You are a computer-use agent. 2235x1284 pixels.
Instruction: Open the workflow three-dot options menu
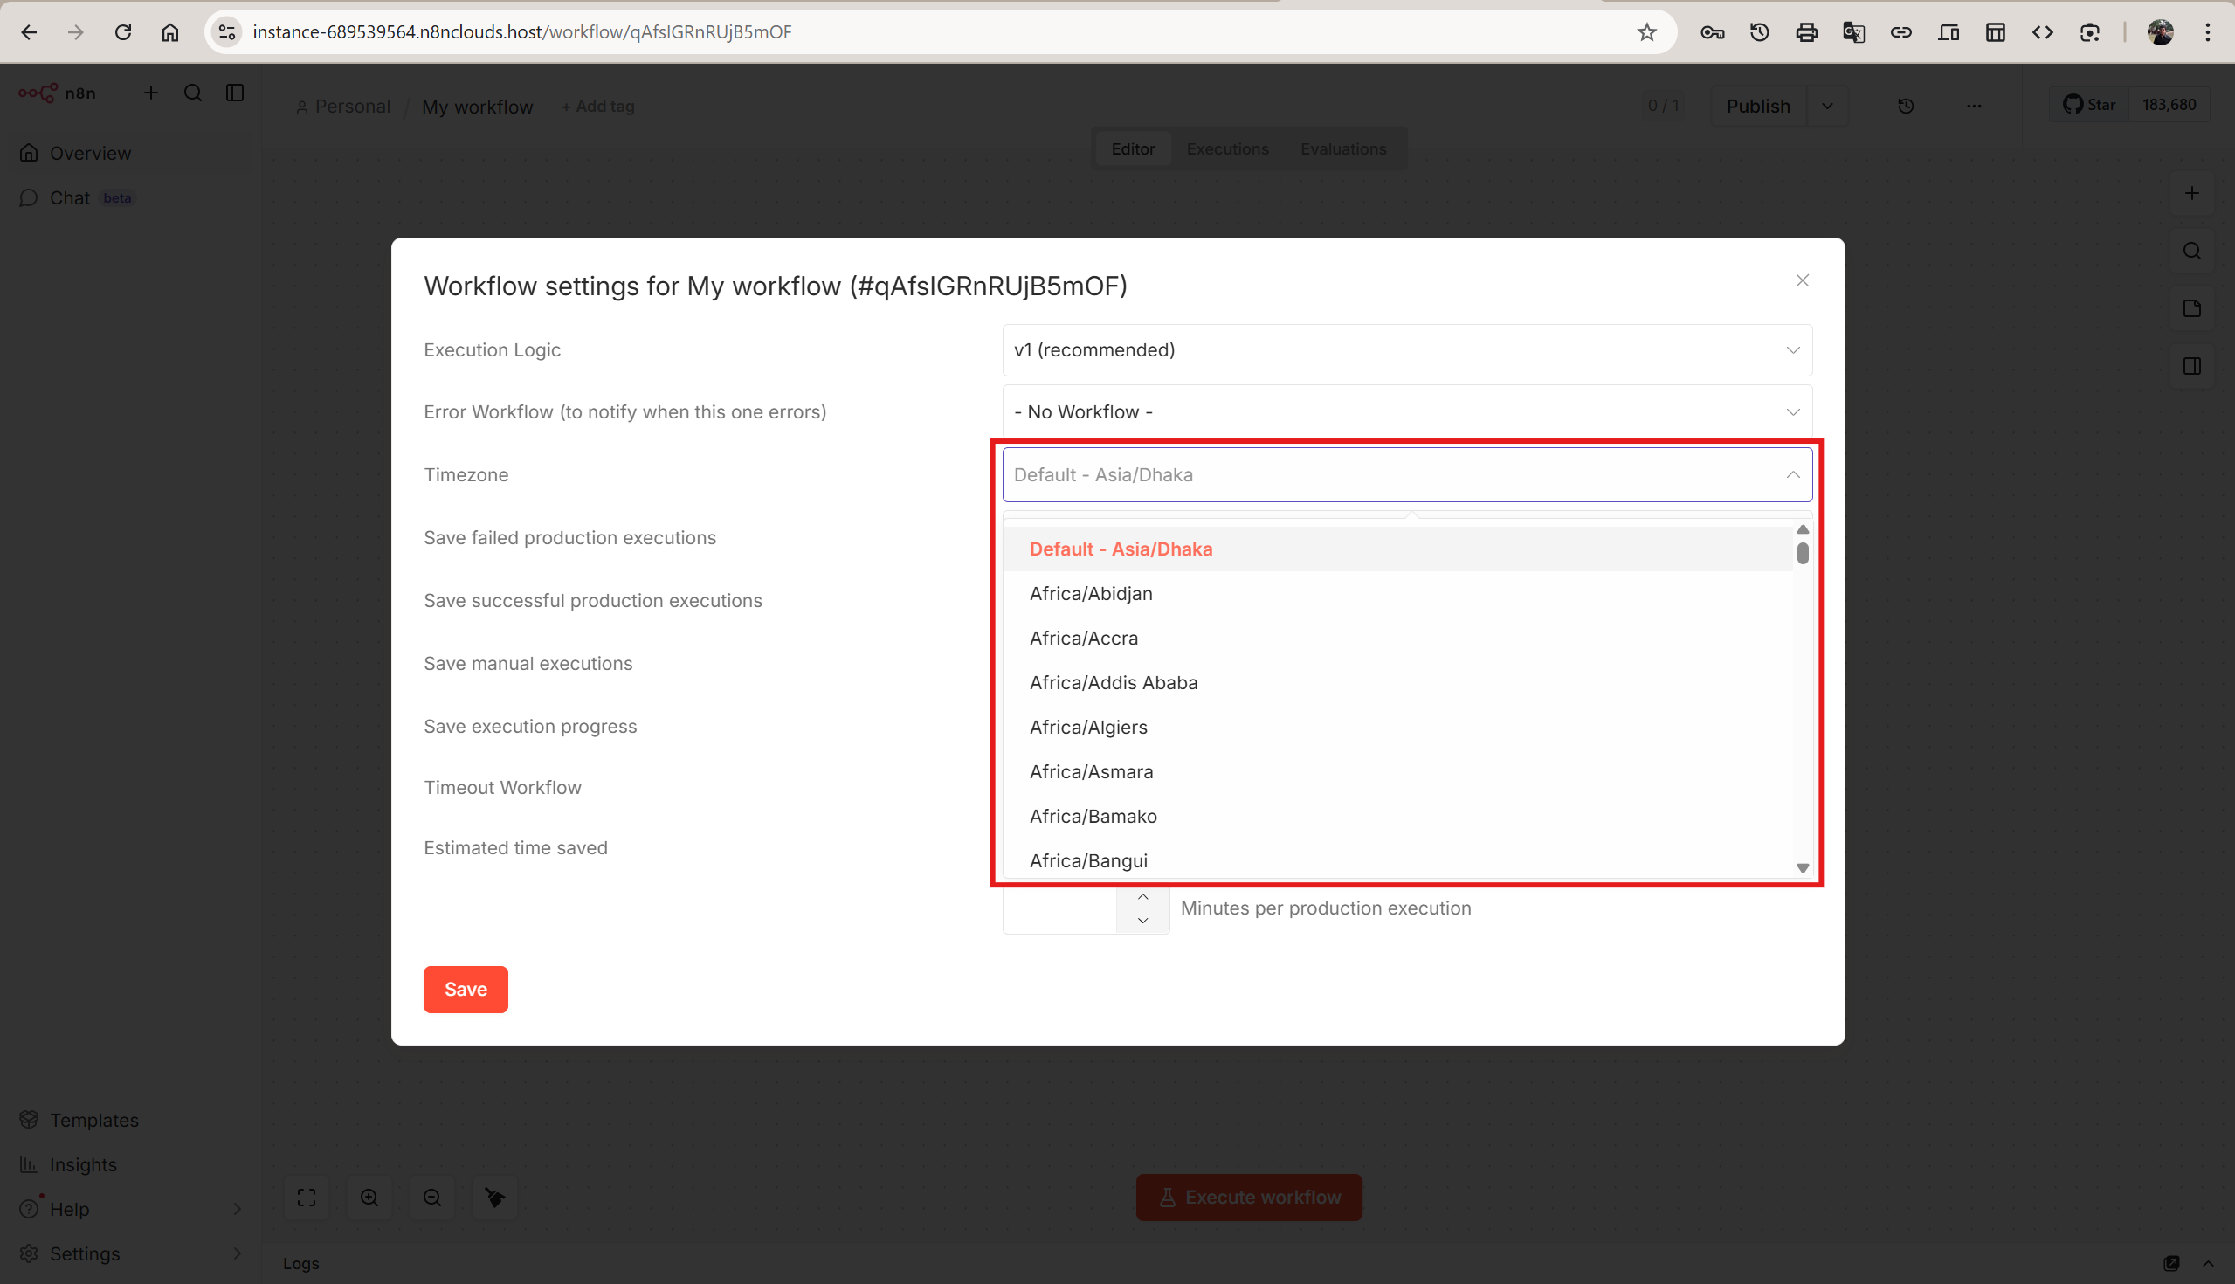(1973, 106)
